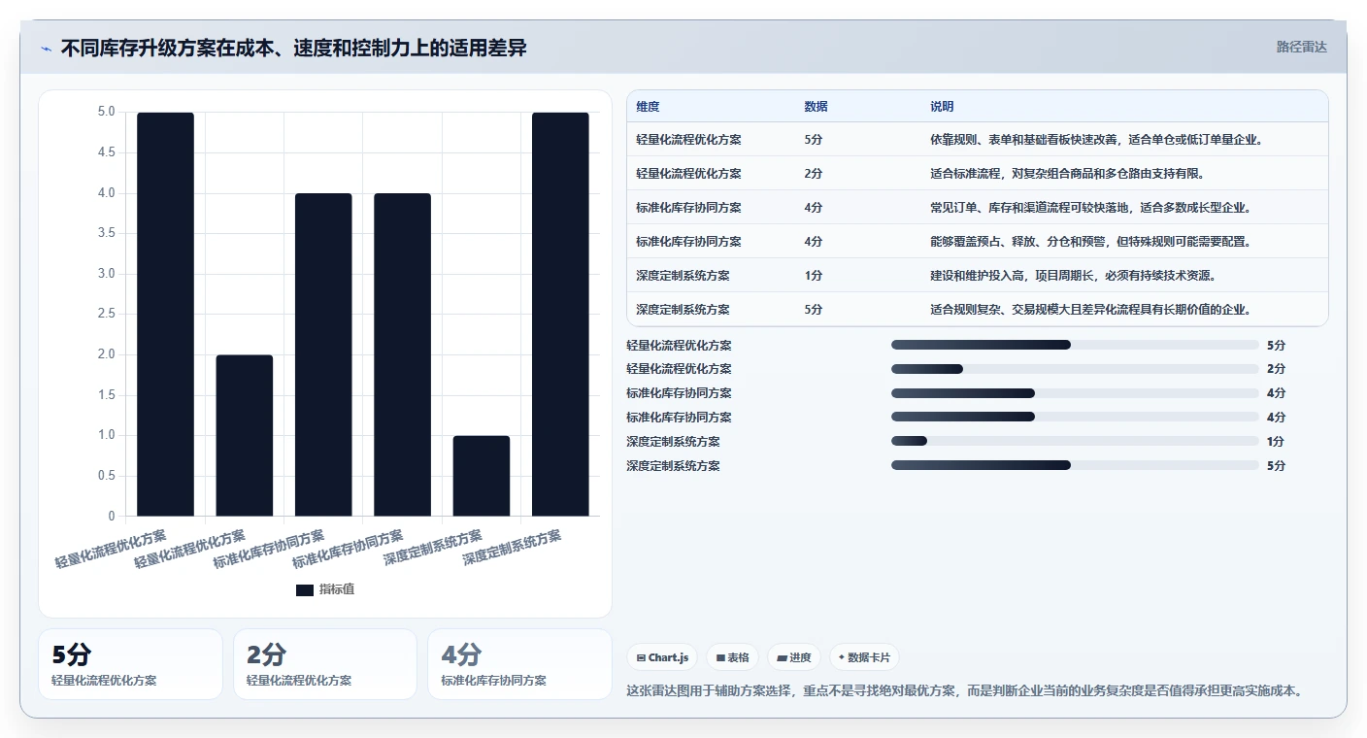Click the lightning icon beside the page title
Viewport: 1367px width, 738px height.
coord(47,49)
